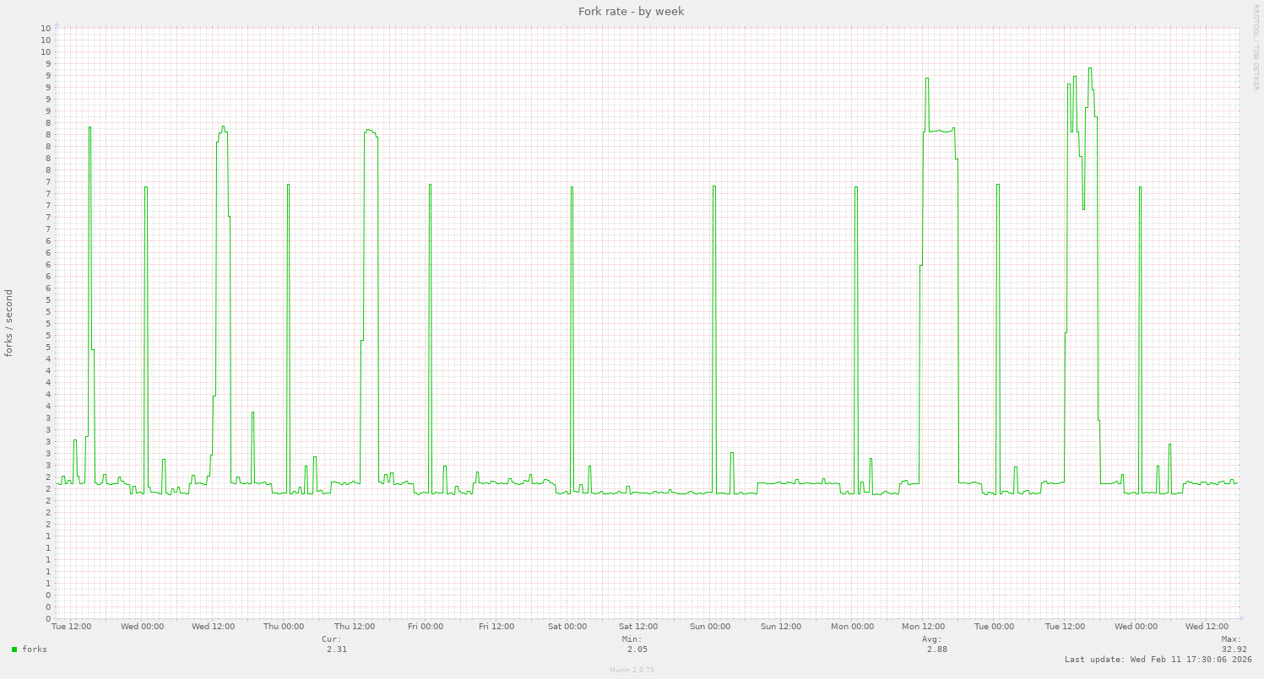Select the Sat 12:00 time axis label
Image resolution: width=1264 pixels, height=679 pixels.
(x=638, y=627)
